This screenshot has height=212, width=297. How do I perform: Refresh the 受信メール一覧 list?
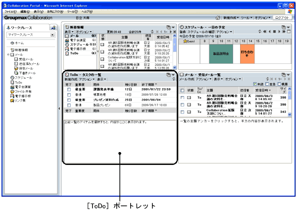(267, 79)
